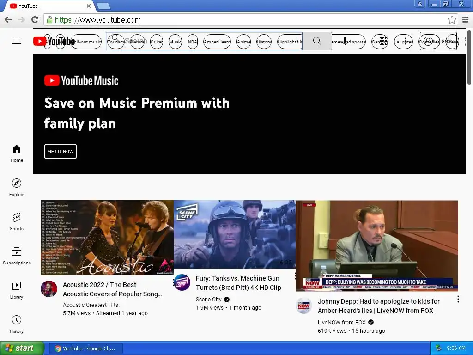
Task: Open the Acoustic Greatest Hits. channel name
Action: coord(91,305)
